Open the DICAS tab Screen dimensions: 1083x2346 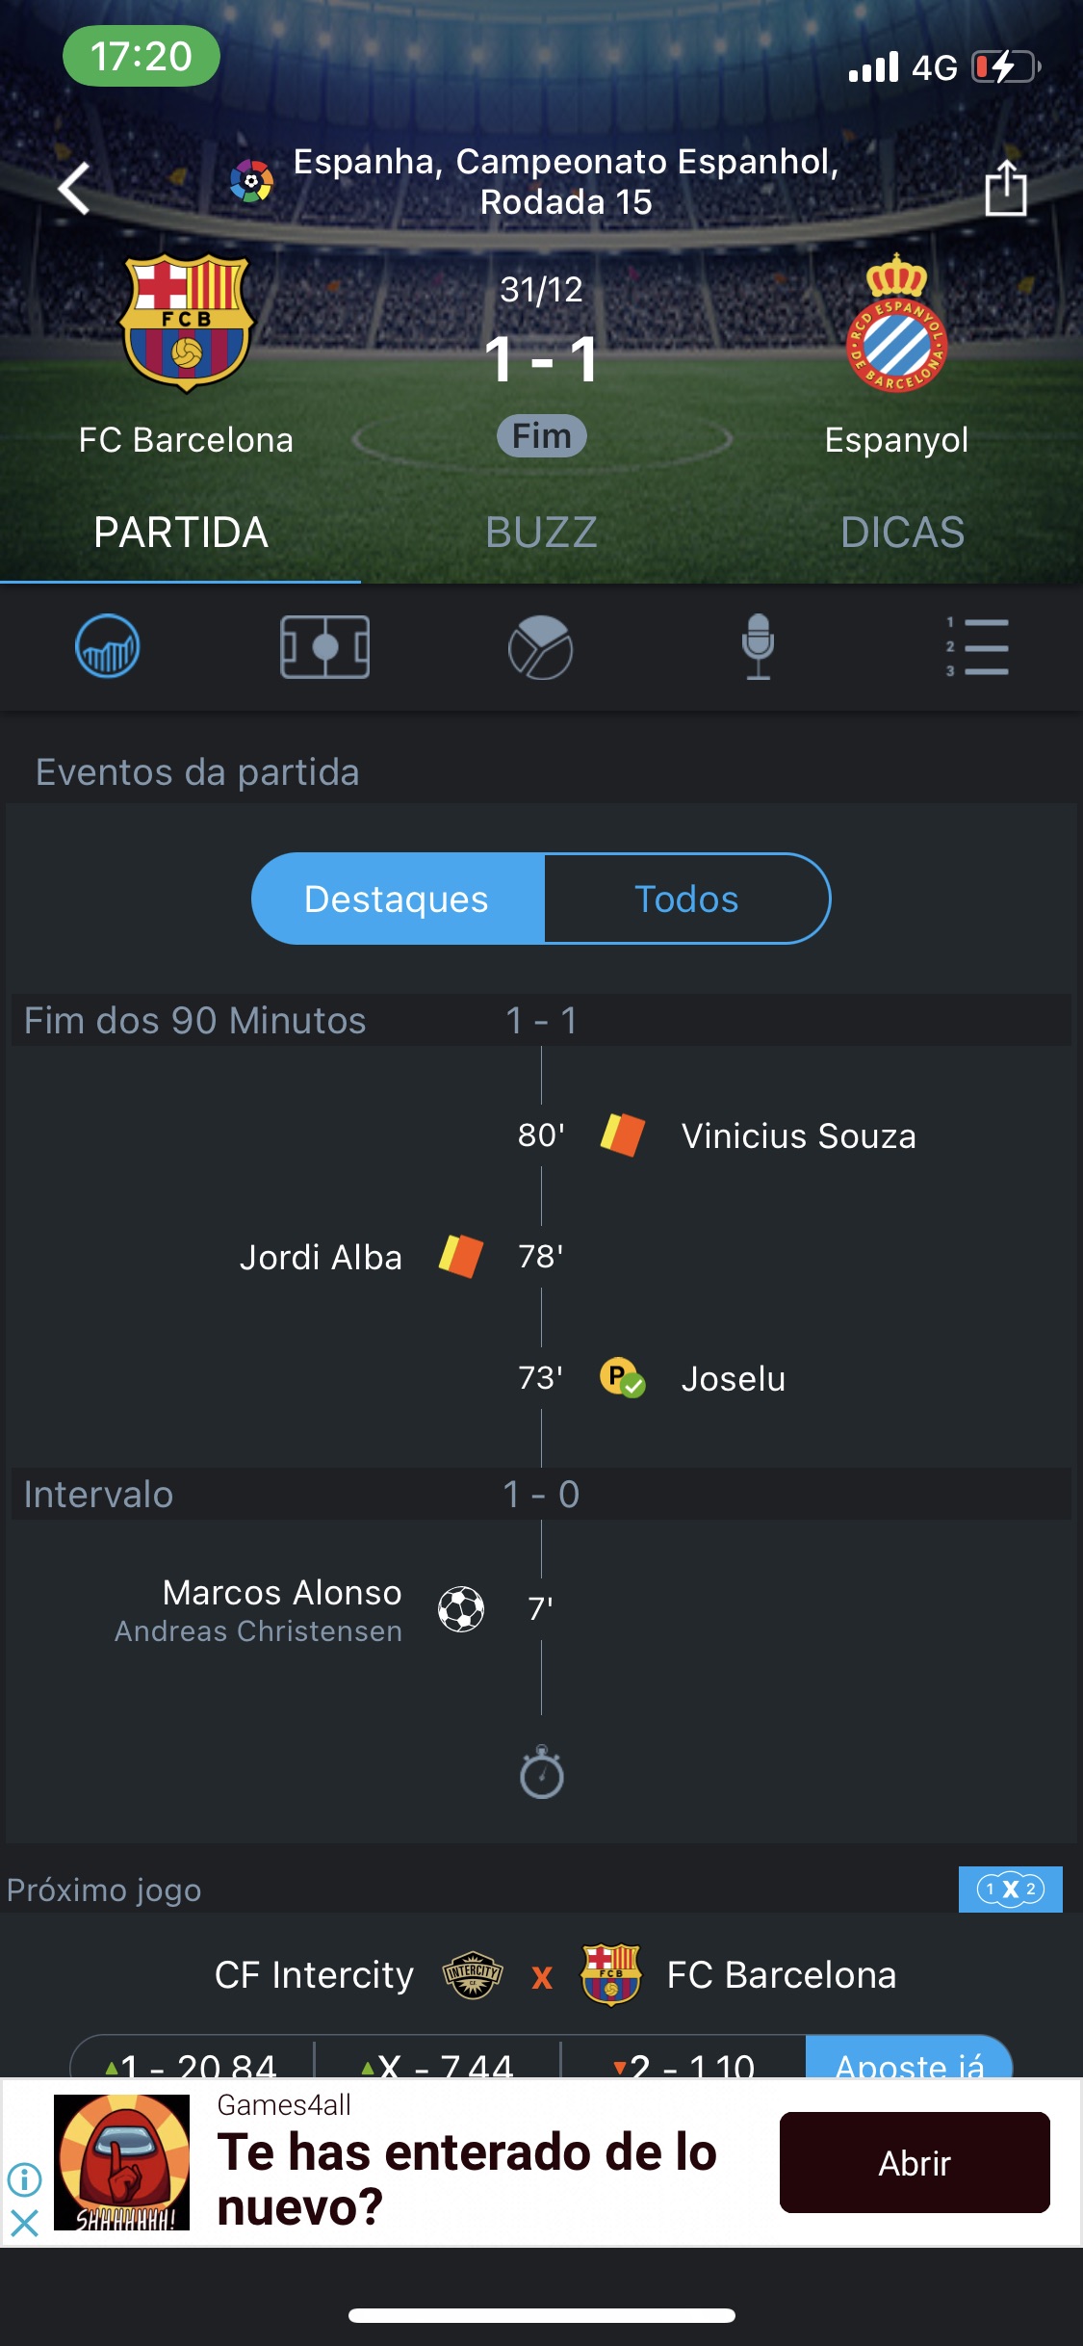[x=902, y=533]
